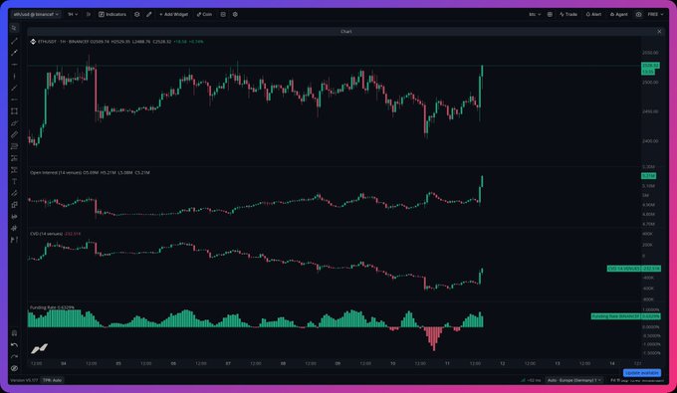Click the Update available button

642,373
